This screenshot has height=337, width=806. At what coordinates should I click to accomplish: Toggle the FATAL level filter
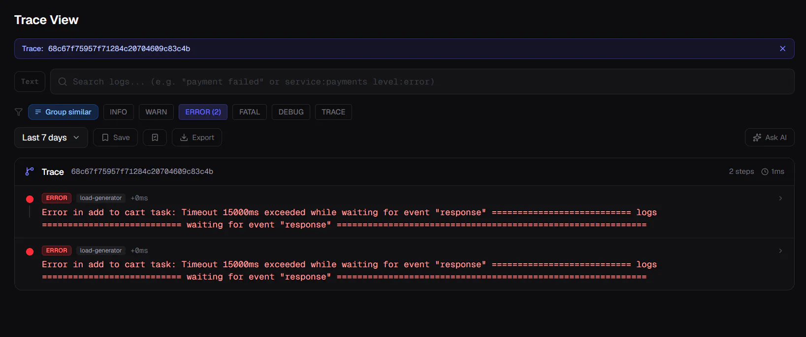coord(250,112)
